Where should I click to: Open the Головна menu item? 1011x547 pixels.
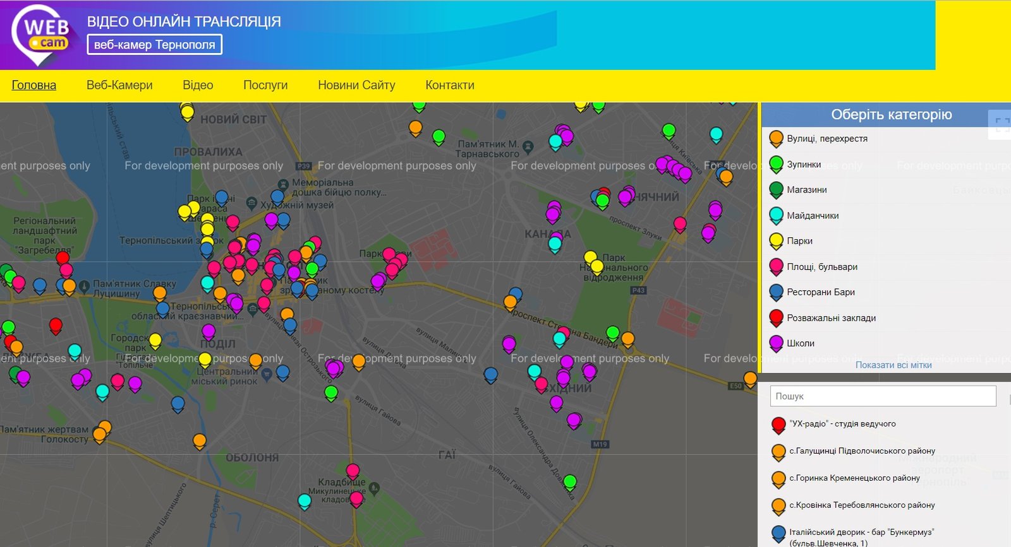tap(34, 85)
